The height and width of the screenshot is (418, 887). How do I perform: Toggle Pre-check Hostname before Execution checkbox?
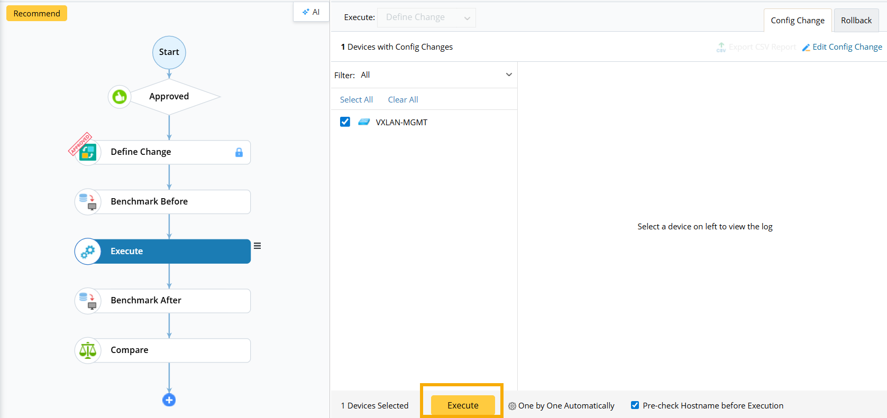(635, 405)
